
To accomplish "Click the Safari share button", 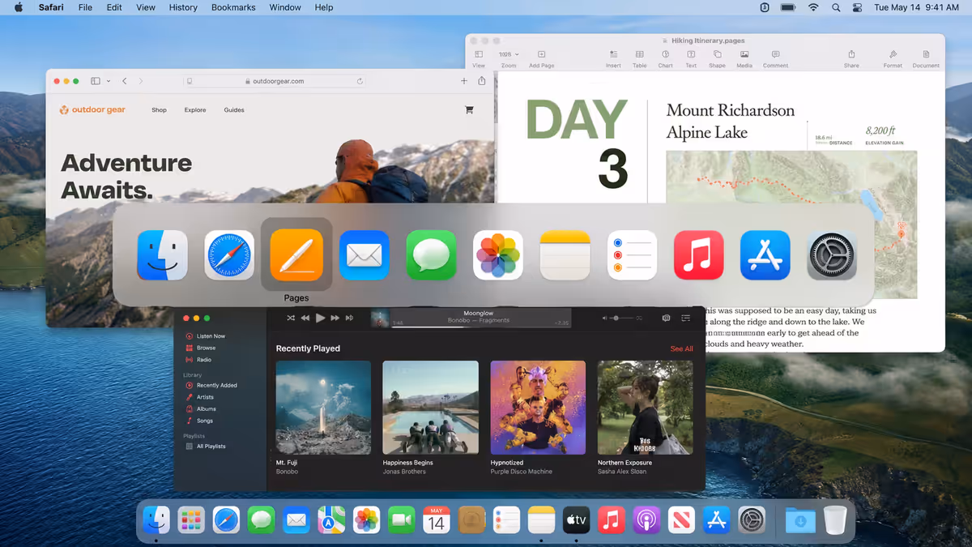I will coord(482,81).
